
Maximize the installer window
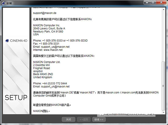[x=153, y=2]
